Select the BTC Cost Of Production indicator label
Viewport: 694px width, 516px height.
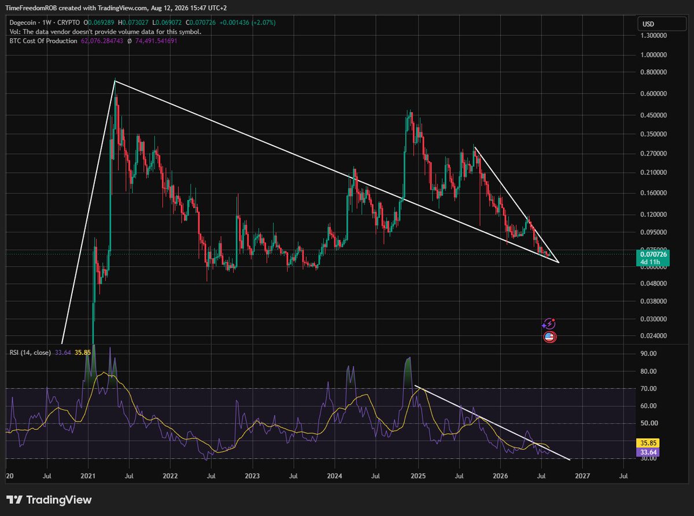(42, 40)
